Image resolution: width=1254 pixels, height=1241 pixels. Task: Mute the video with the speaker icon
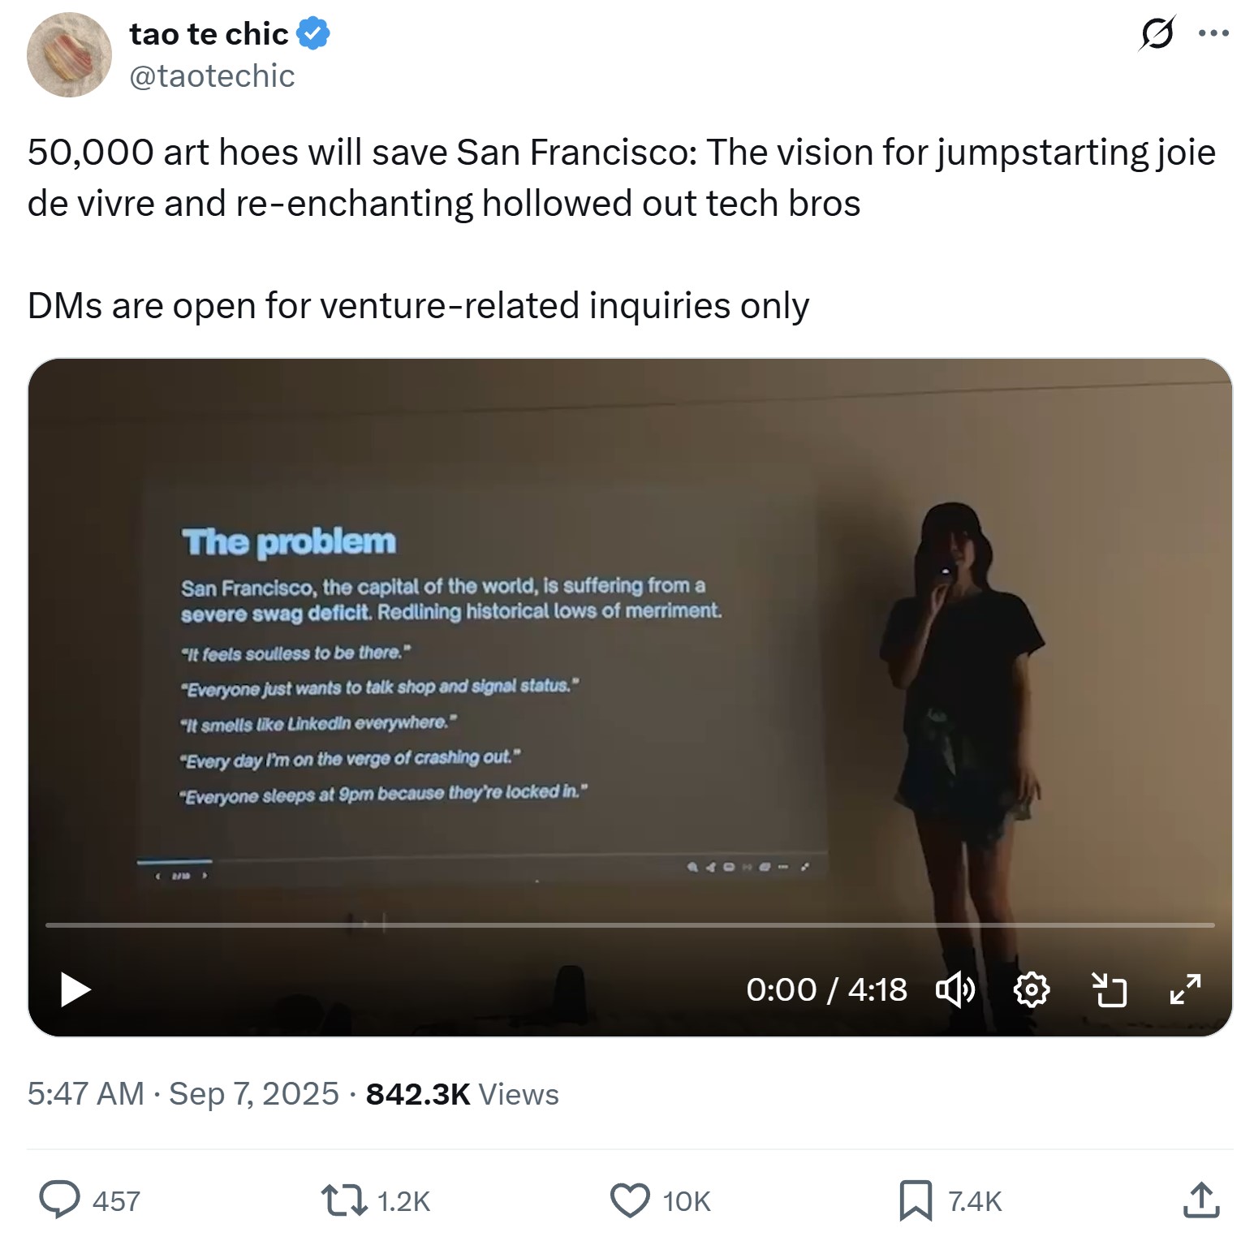click(955, 990)
